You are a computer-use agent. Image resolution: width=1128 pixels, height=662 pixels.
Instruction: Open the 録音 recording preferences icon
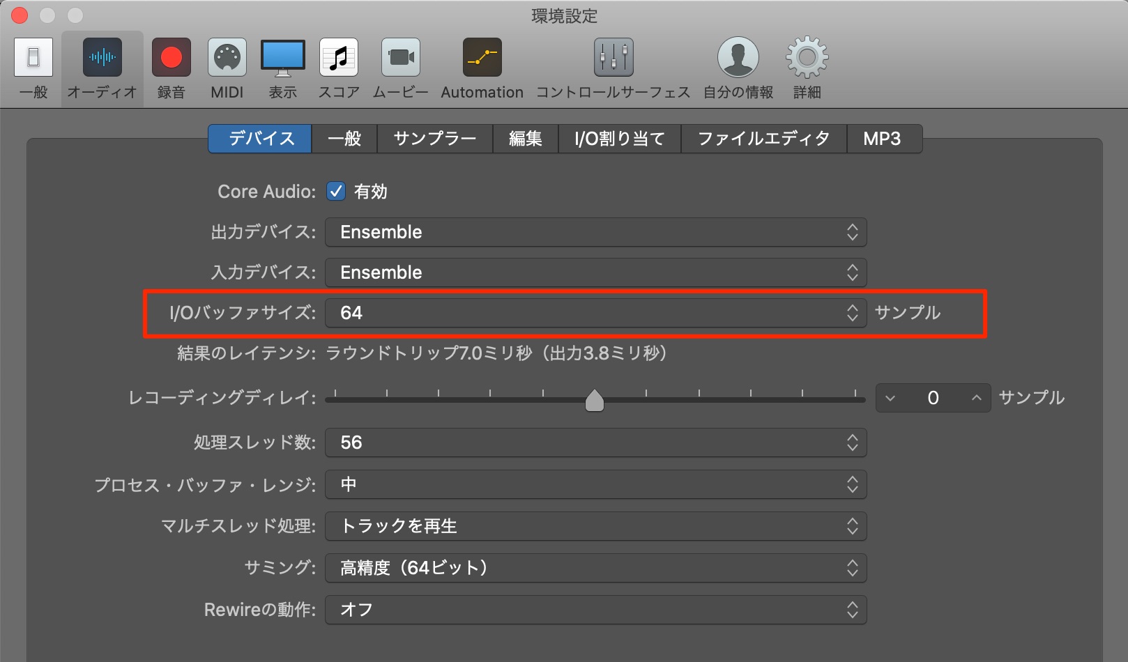tap(172, 58)
